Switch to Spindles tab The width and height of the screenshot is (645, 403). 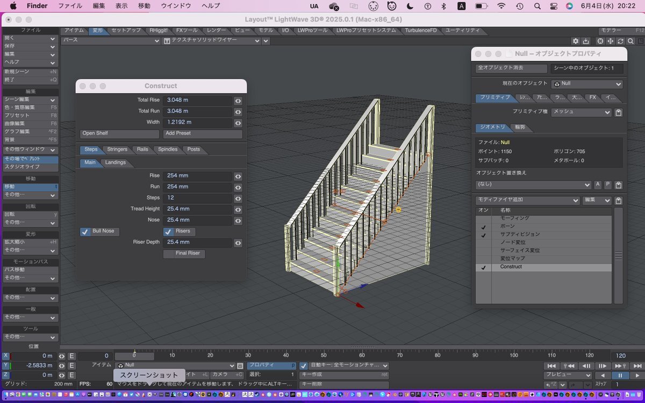pyautogui.click(x=168, y=149)
